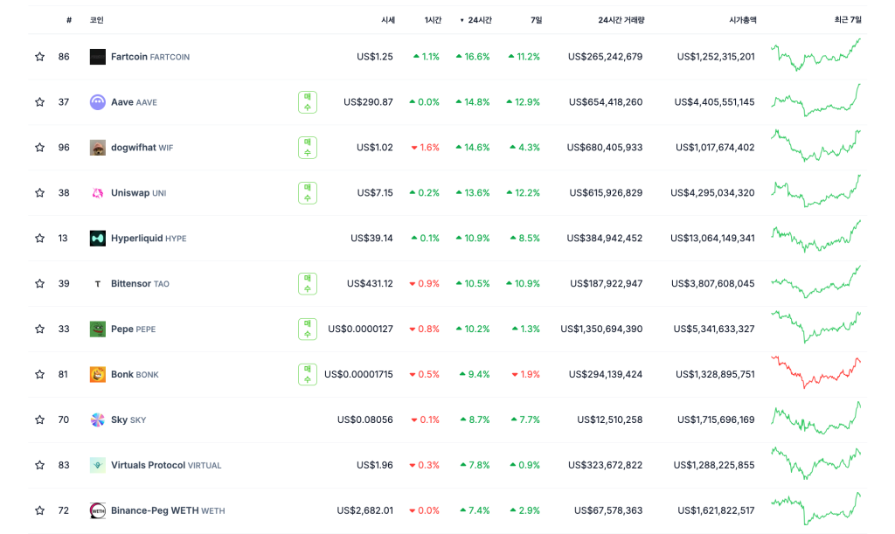This screenshot has height=534, width=895.
Task: Toggle the Hyperliquid favorite star
Action: click(39, 238)
